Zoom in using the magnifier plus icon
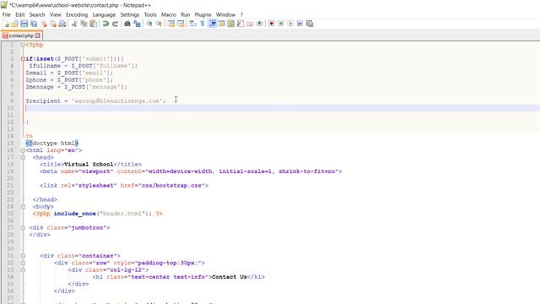Image resolution: width=540 pixels, height=304 pixels. point(149,24)
